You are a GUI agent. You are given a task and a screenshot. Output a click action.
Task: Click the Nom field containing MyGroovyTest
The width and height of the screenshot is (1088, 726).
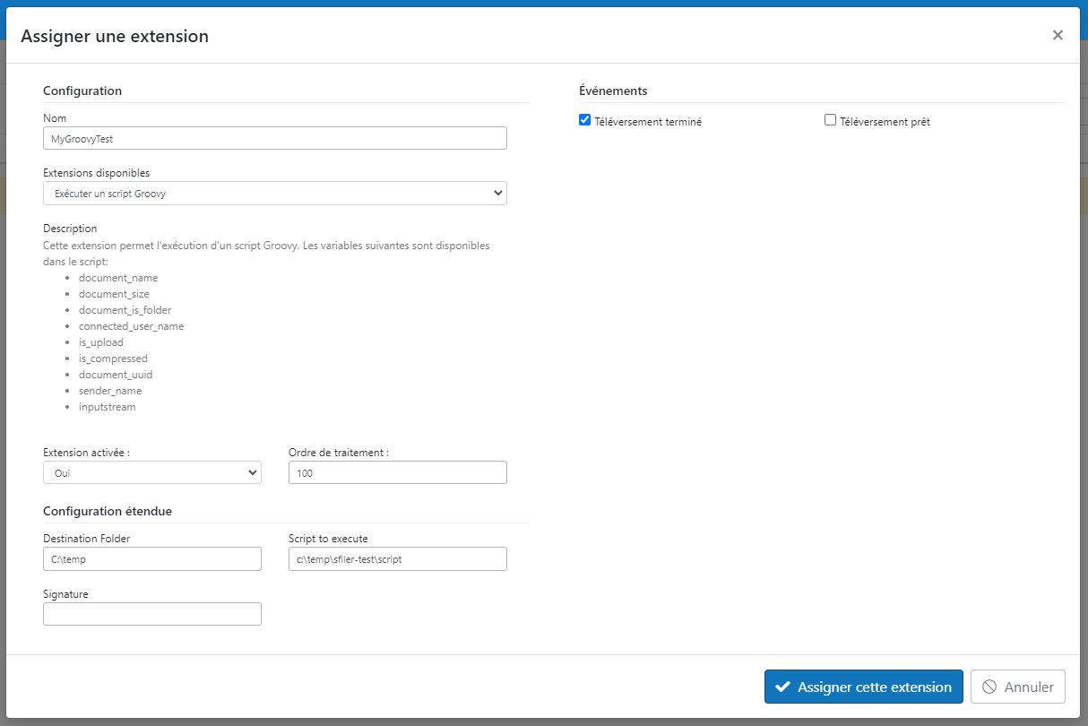275,138
